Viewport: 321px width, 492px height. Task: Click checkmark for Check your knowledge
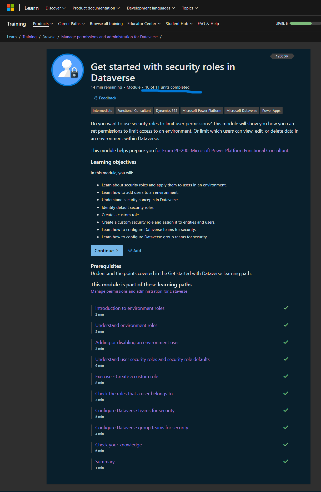click(x=286, y=444)
